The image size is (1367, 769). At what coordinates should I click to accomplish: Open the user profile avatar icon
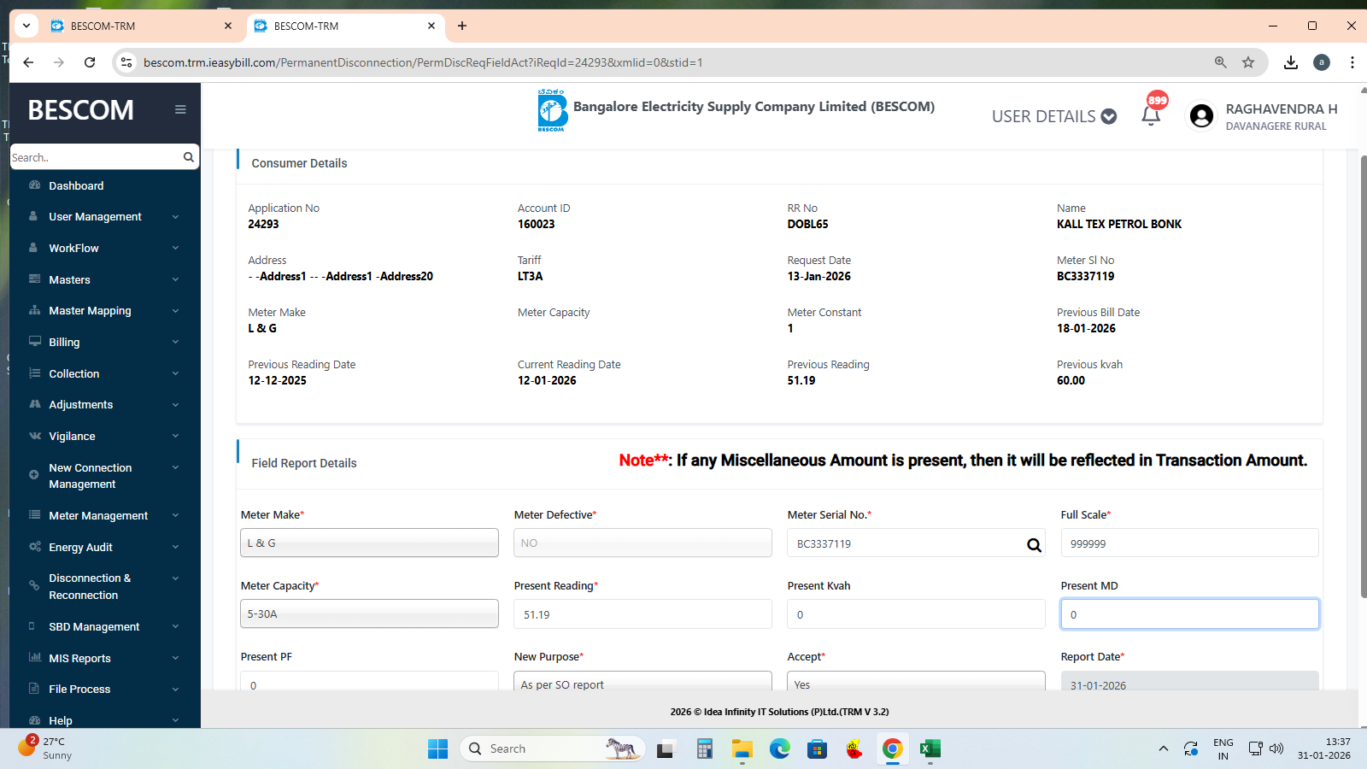coord(1201,116)
